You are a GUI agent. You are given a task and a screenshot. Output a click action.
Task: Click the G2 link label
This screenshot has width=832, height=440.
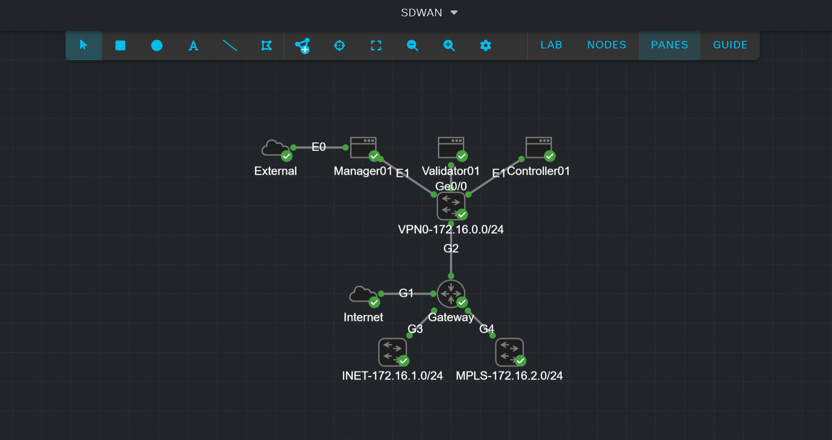pyautogui.click(x=451, y=248)
